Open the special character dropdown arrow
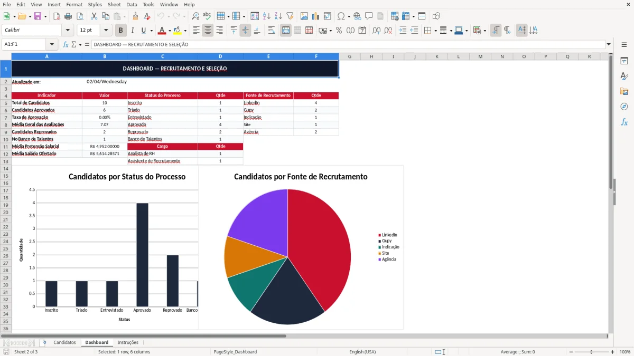Image resolution: width=634 pixels, height=356 pixels. click(348, 16)
